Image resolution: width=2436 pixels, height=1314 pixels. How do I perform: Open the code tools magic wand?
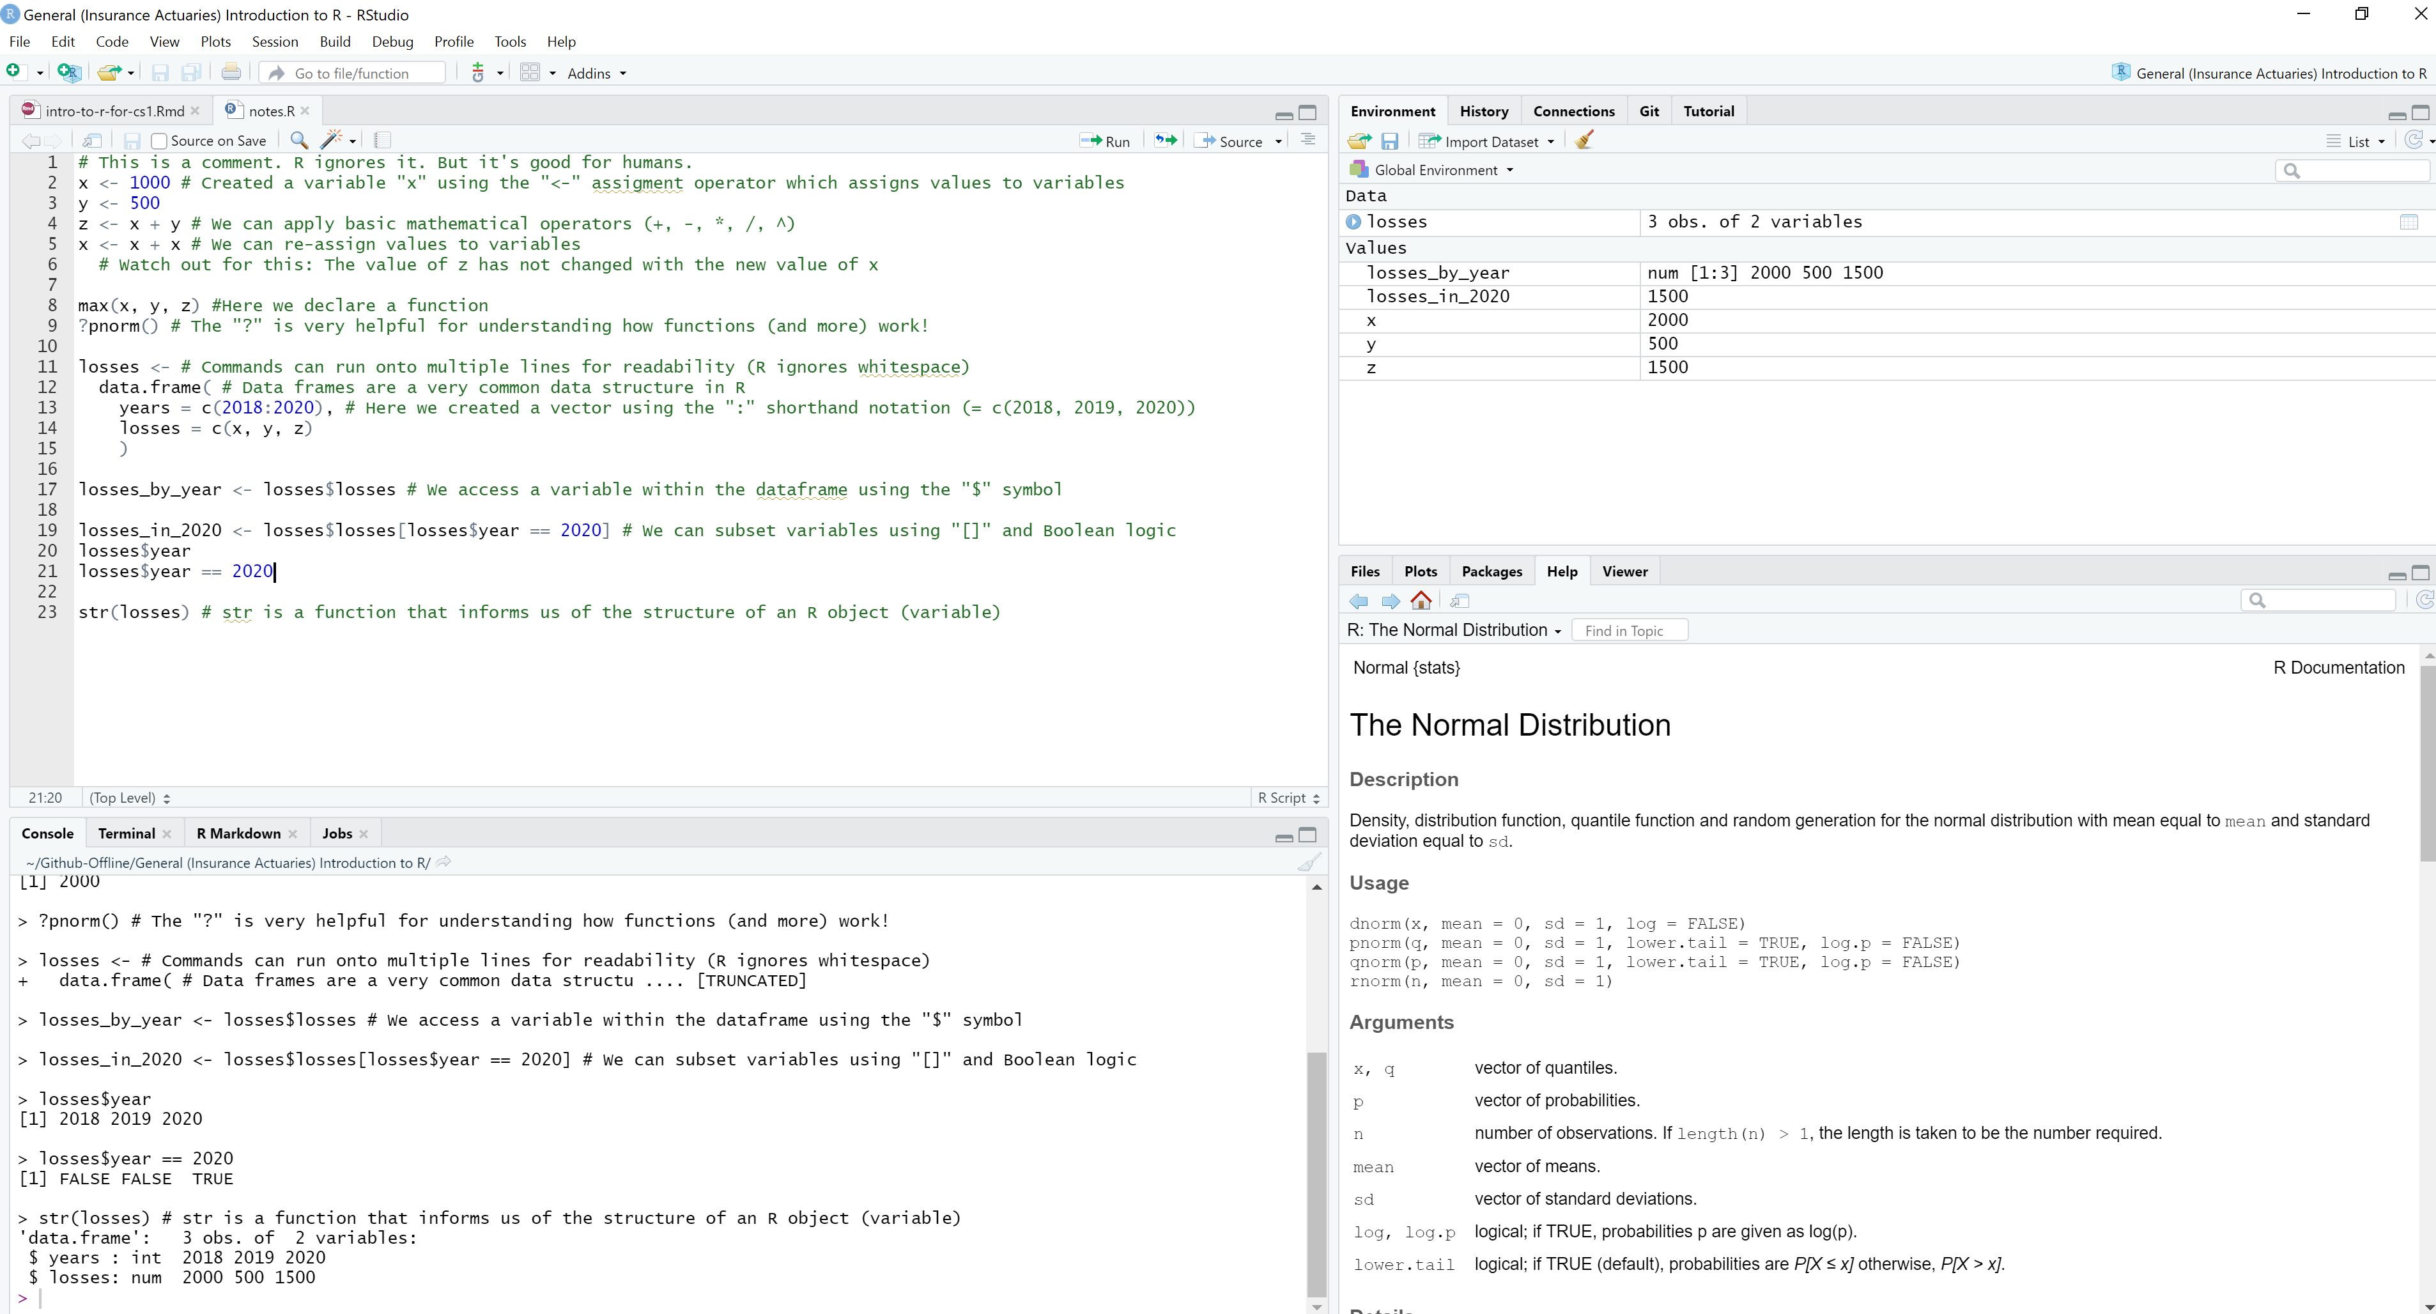pos(331,140)
